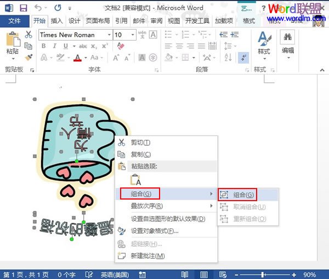
Task: Click the font color red A swatch
Action: coord(77,58)
